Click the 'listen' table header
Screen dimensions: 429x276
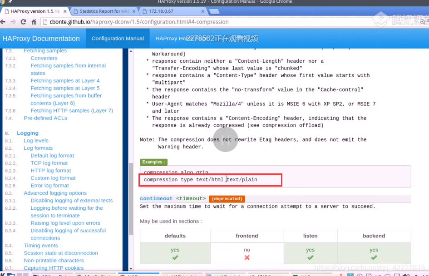[x=310, y=236]
